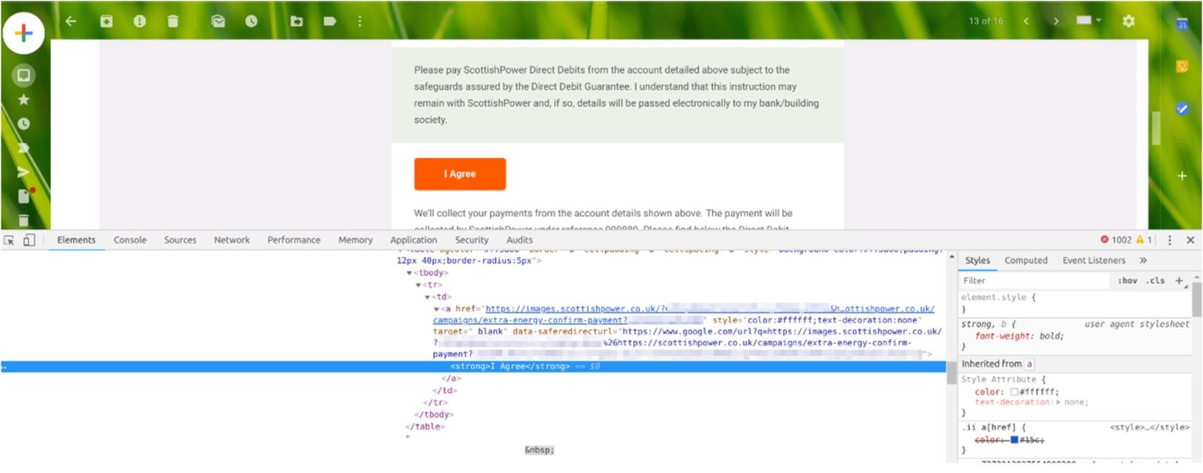Image resolution: width=1203 pixels, height=473 pixels.
Task: Open Google Calendar side panel icon
Action: coord(1182,24)
